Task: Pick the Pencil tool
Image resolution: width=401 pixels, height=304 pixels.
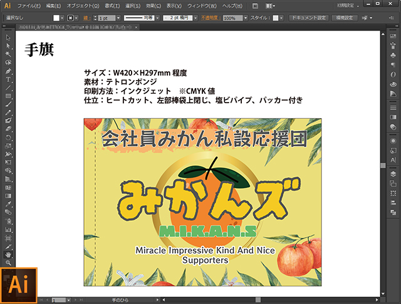Action: pos(8,113)
